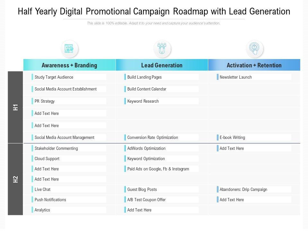Open the Build Landing Pages item

pos(144,77)
